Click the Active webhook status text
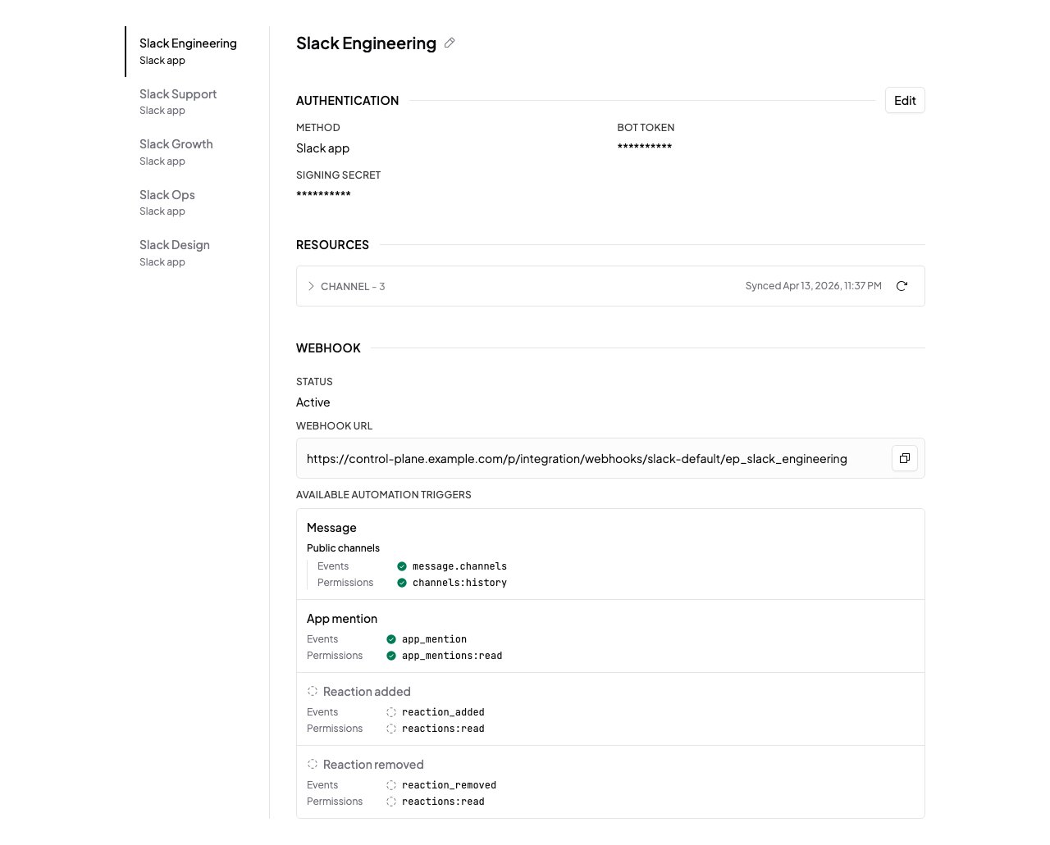Image resolution: width=1050 pixels, height=845 pixels. [313, 402]
